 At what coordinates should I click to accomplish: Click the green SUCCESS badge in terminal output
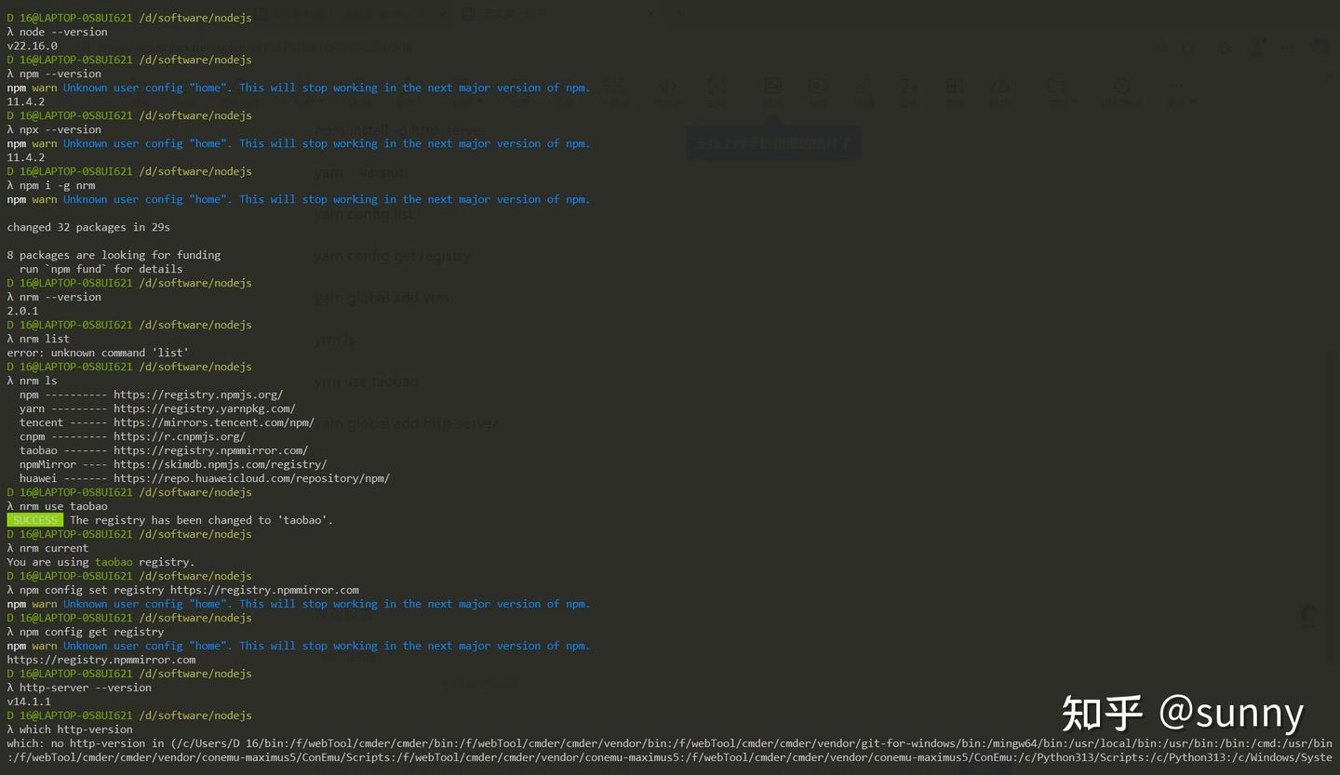click(x=34, y=520)
